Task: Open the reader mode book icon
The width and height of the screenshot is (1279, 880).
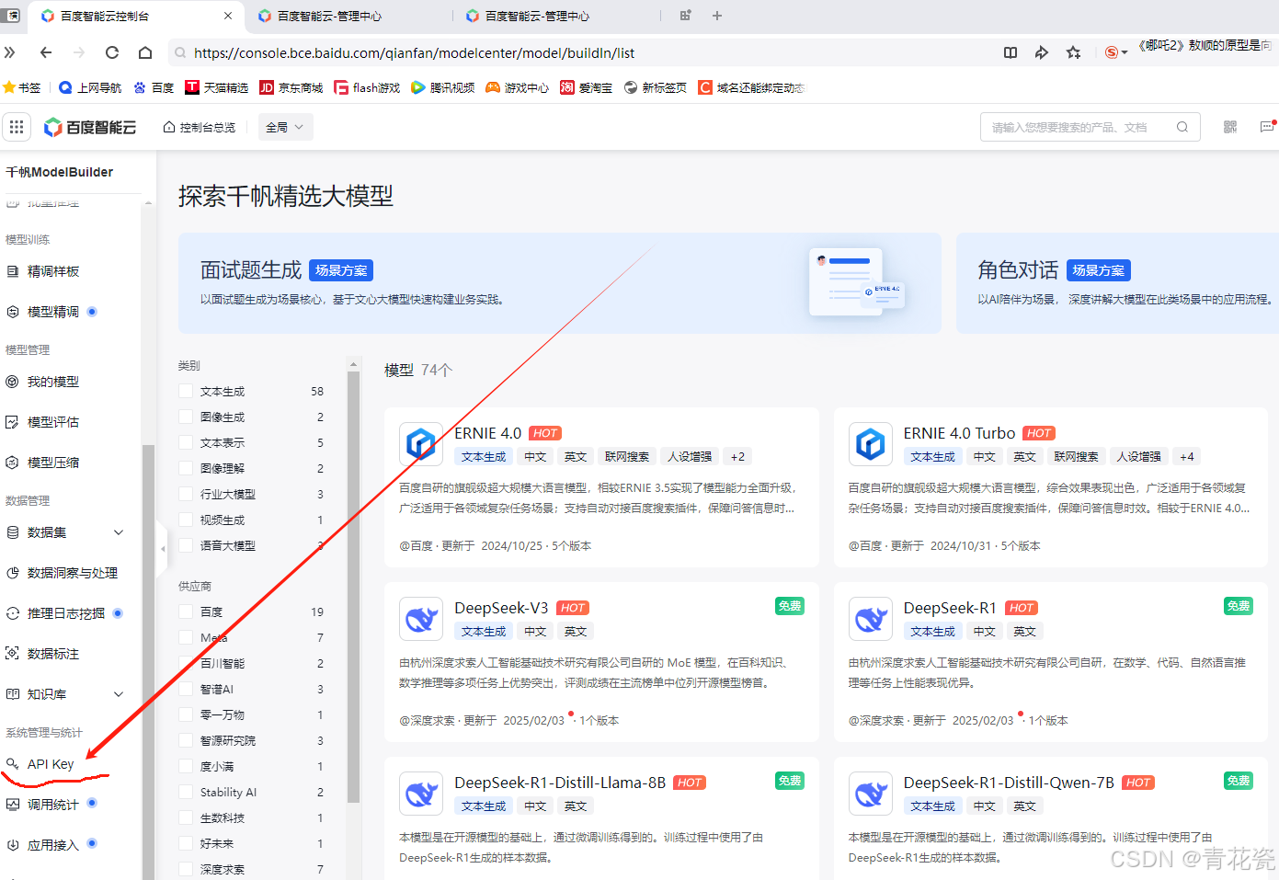Action: pyautogui.click(x=1011, y=52)
